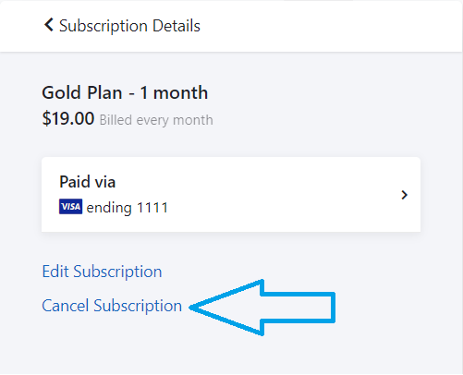
Task: Open the Edit Subscription link
Action: [x=102, y=272]
